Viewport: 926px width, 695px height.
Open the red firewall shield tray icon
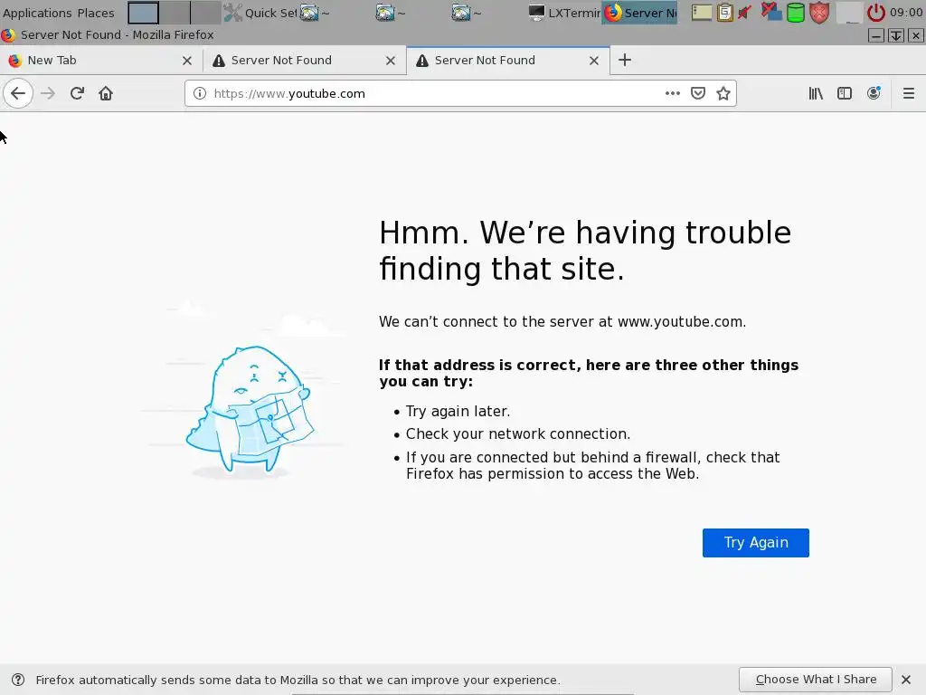pos(819,13)
